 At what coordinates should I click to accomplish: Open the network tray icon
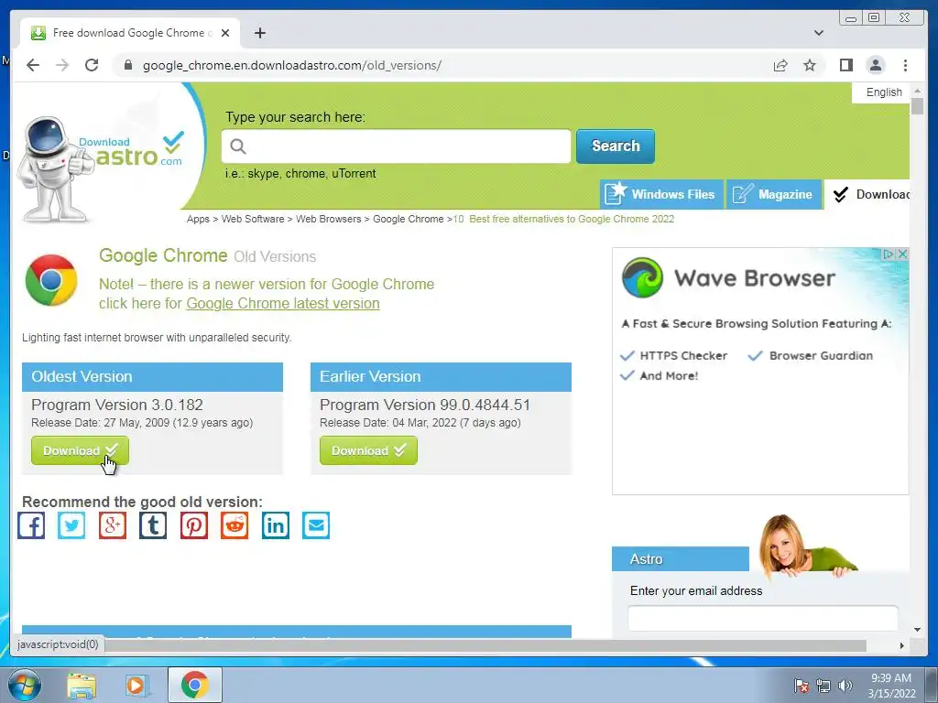tap(823, 686)
